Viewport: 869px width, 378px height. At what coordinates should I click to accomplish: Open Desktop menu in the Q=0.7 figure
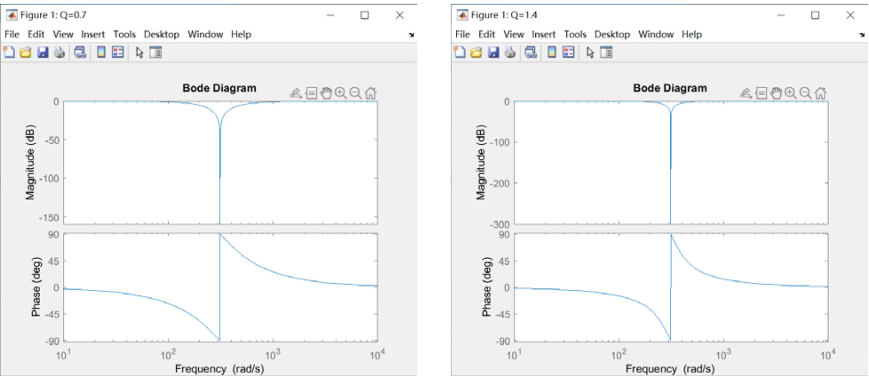161,34
